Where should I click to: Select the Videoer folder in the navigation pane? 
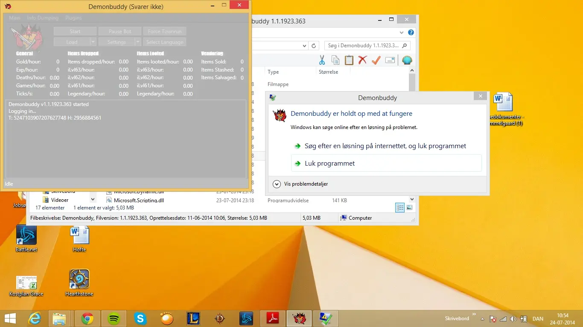pos(59,200)
